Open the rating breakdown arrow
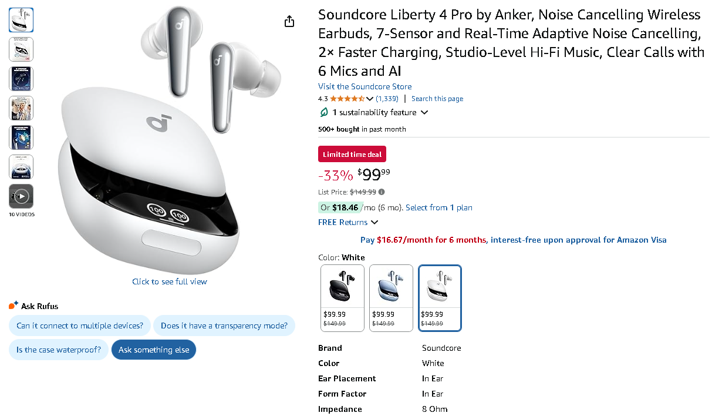This screenshot has width=712, height=416. click(370, 99)
